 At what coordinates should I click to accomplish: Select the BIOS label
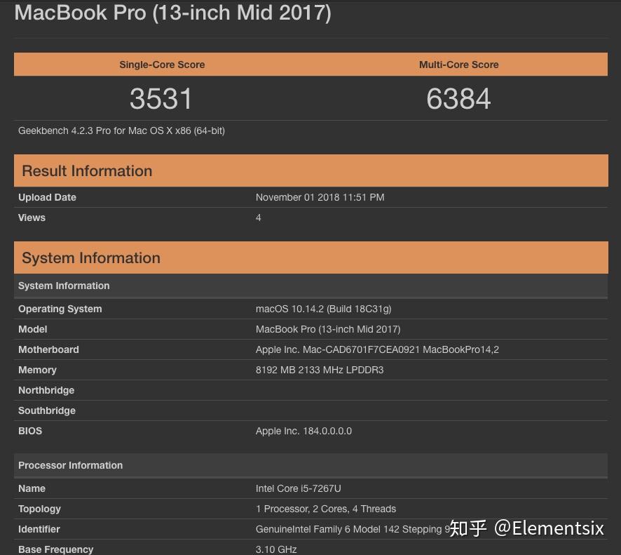point(30,431)
